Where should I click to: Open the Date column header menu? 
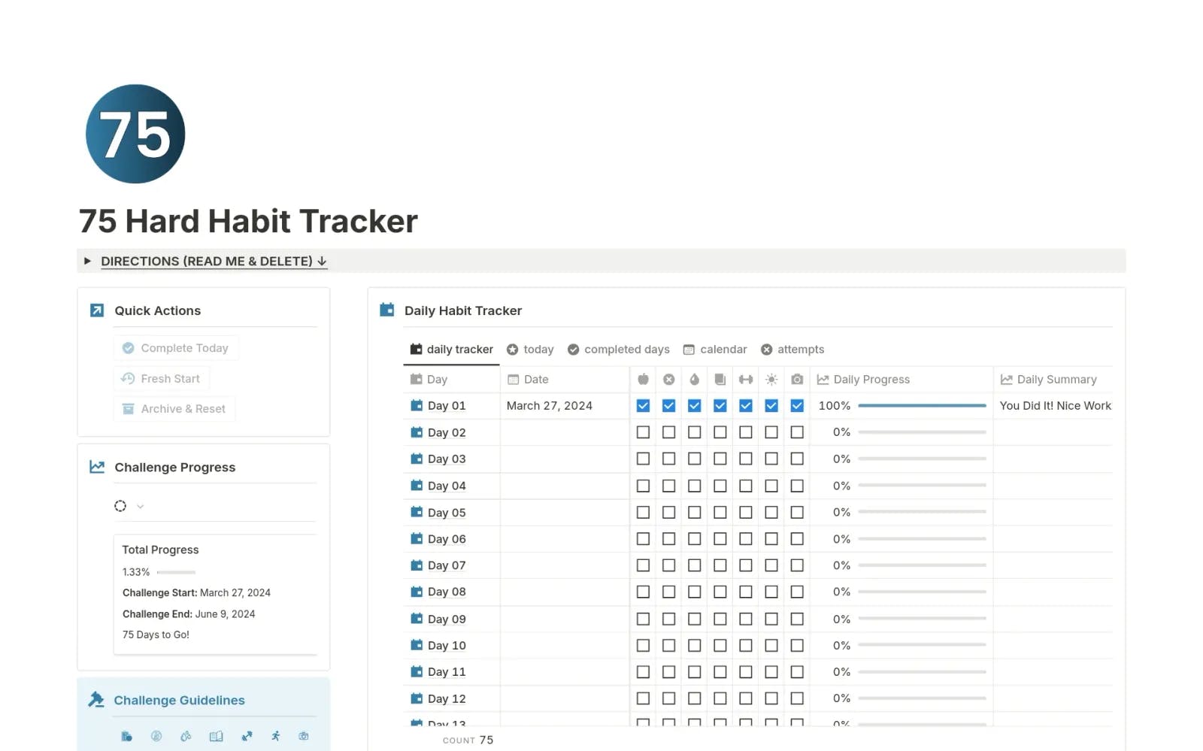tap(565, 380)
